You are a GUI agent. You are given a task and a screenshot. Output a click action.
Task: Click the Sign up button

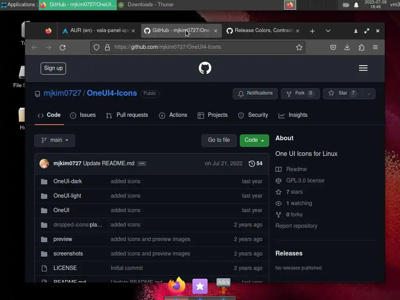(x=53, y=68)
